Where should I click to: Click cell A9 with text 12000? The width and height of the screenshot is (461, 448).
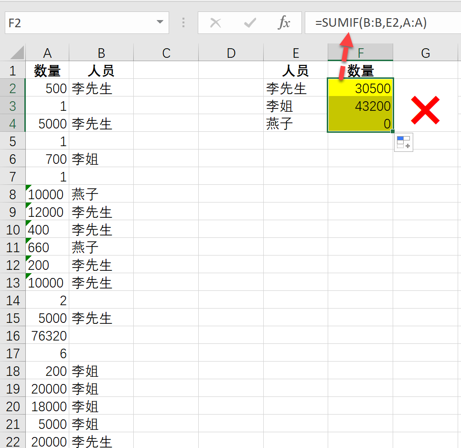click(x=47, y=212)
